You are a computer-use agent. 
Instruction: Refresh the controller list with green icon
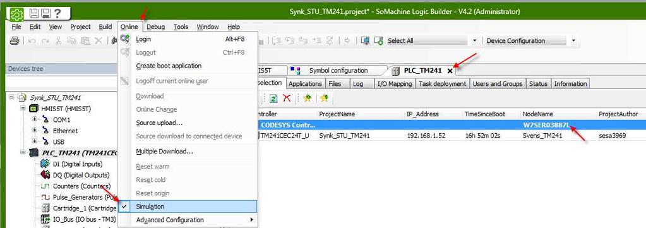tap(273, 98)
